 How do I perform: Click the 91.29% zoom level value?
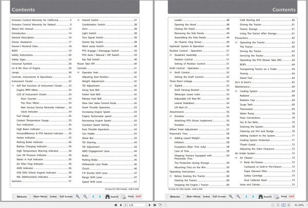[299, 205]
